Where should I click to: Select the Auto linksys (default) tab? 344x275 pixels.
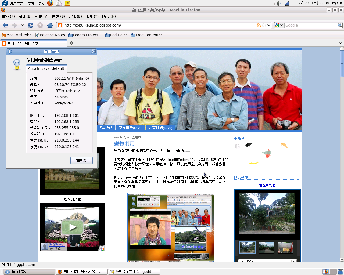(x=47, y=68)
